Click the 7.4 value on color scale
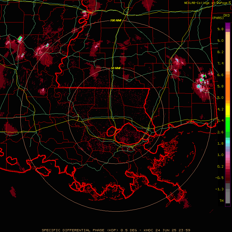The image size is (232, 232). click(x=220, y=63)
